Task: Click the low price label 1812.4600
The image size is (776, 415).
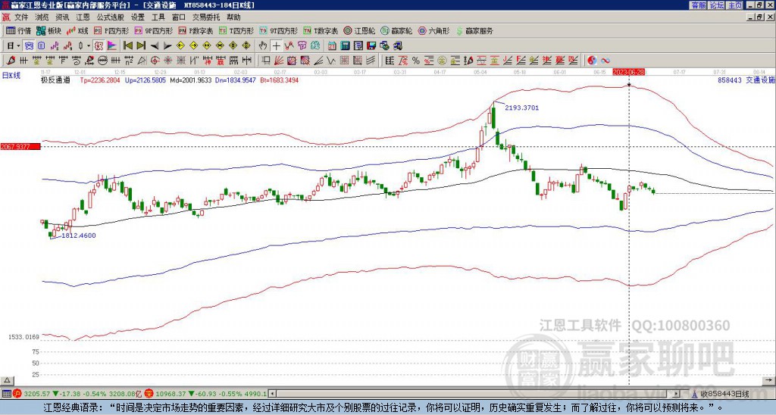Action: pos(79,236)
